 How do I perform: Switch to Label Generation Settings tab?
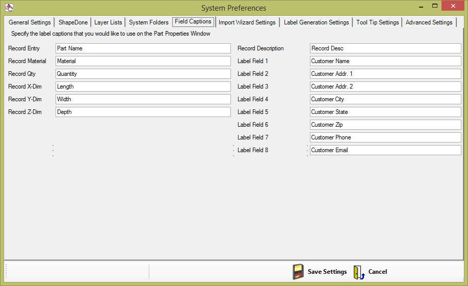317,22
